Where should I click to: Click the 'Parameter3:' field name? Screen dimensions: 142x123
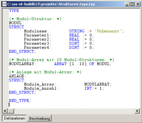(38, 43)
